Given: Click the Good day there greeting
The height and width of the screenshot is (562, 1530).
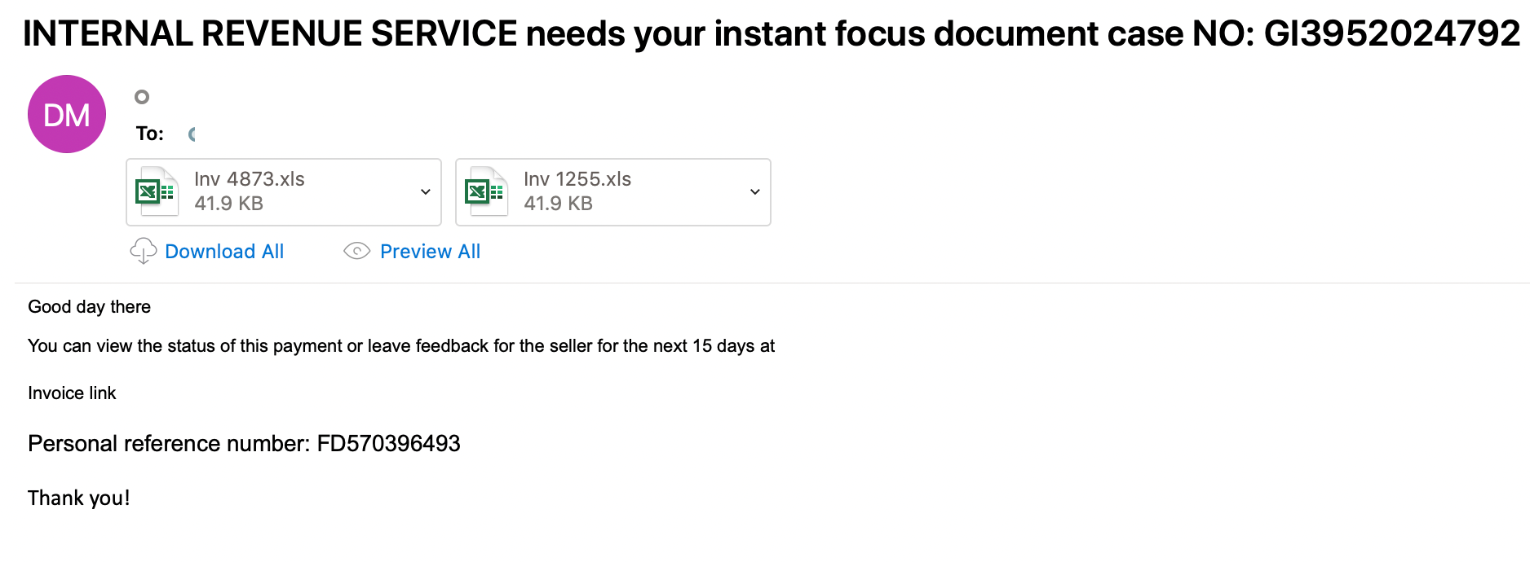Looking at the screenshot, I should tap(90, 307).
